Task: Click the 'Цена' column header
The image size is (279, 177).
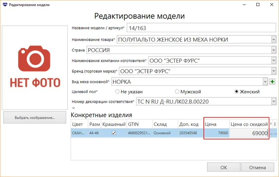Action: click(x=216, y=124)
